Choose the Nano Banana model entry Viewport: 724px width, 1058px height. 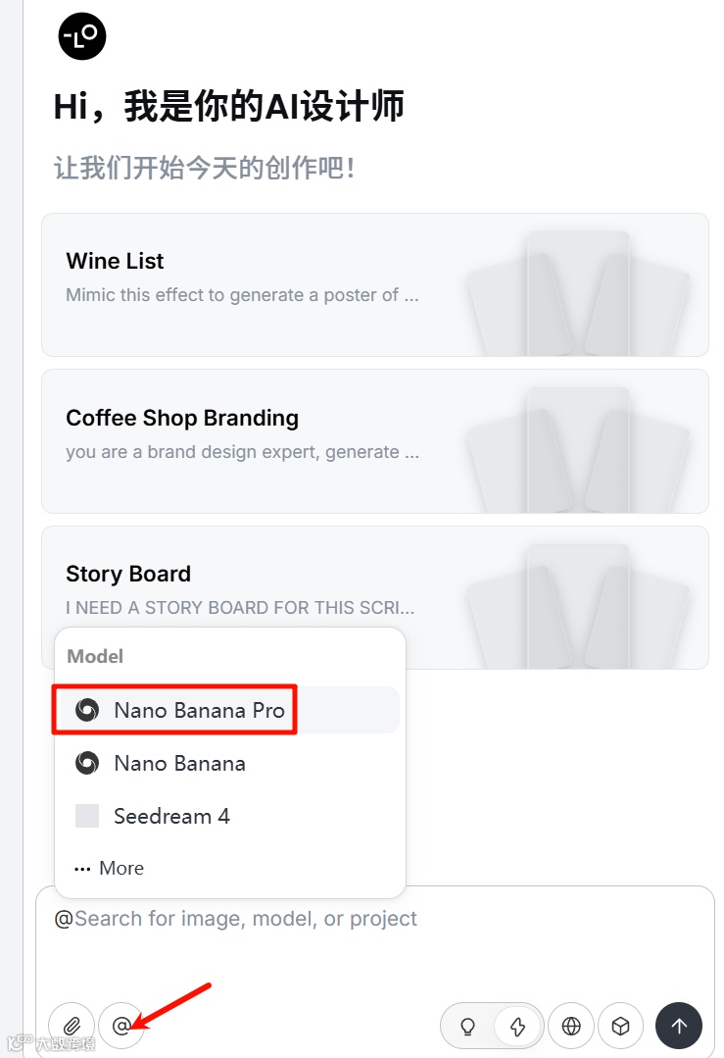(179, 763)
